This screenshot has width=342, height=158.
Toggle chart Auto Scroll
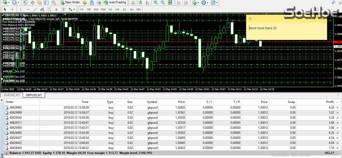[x=179, y=3]
